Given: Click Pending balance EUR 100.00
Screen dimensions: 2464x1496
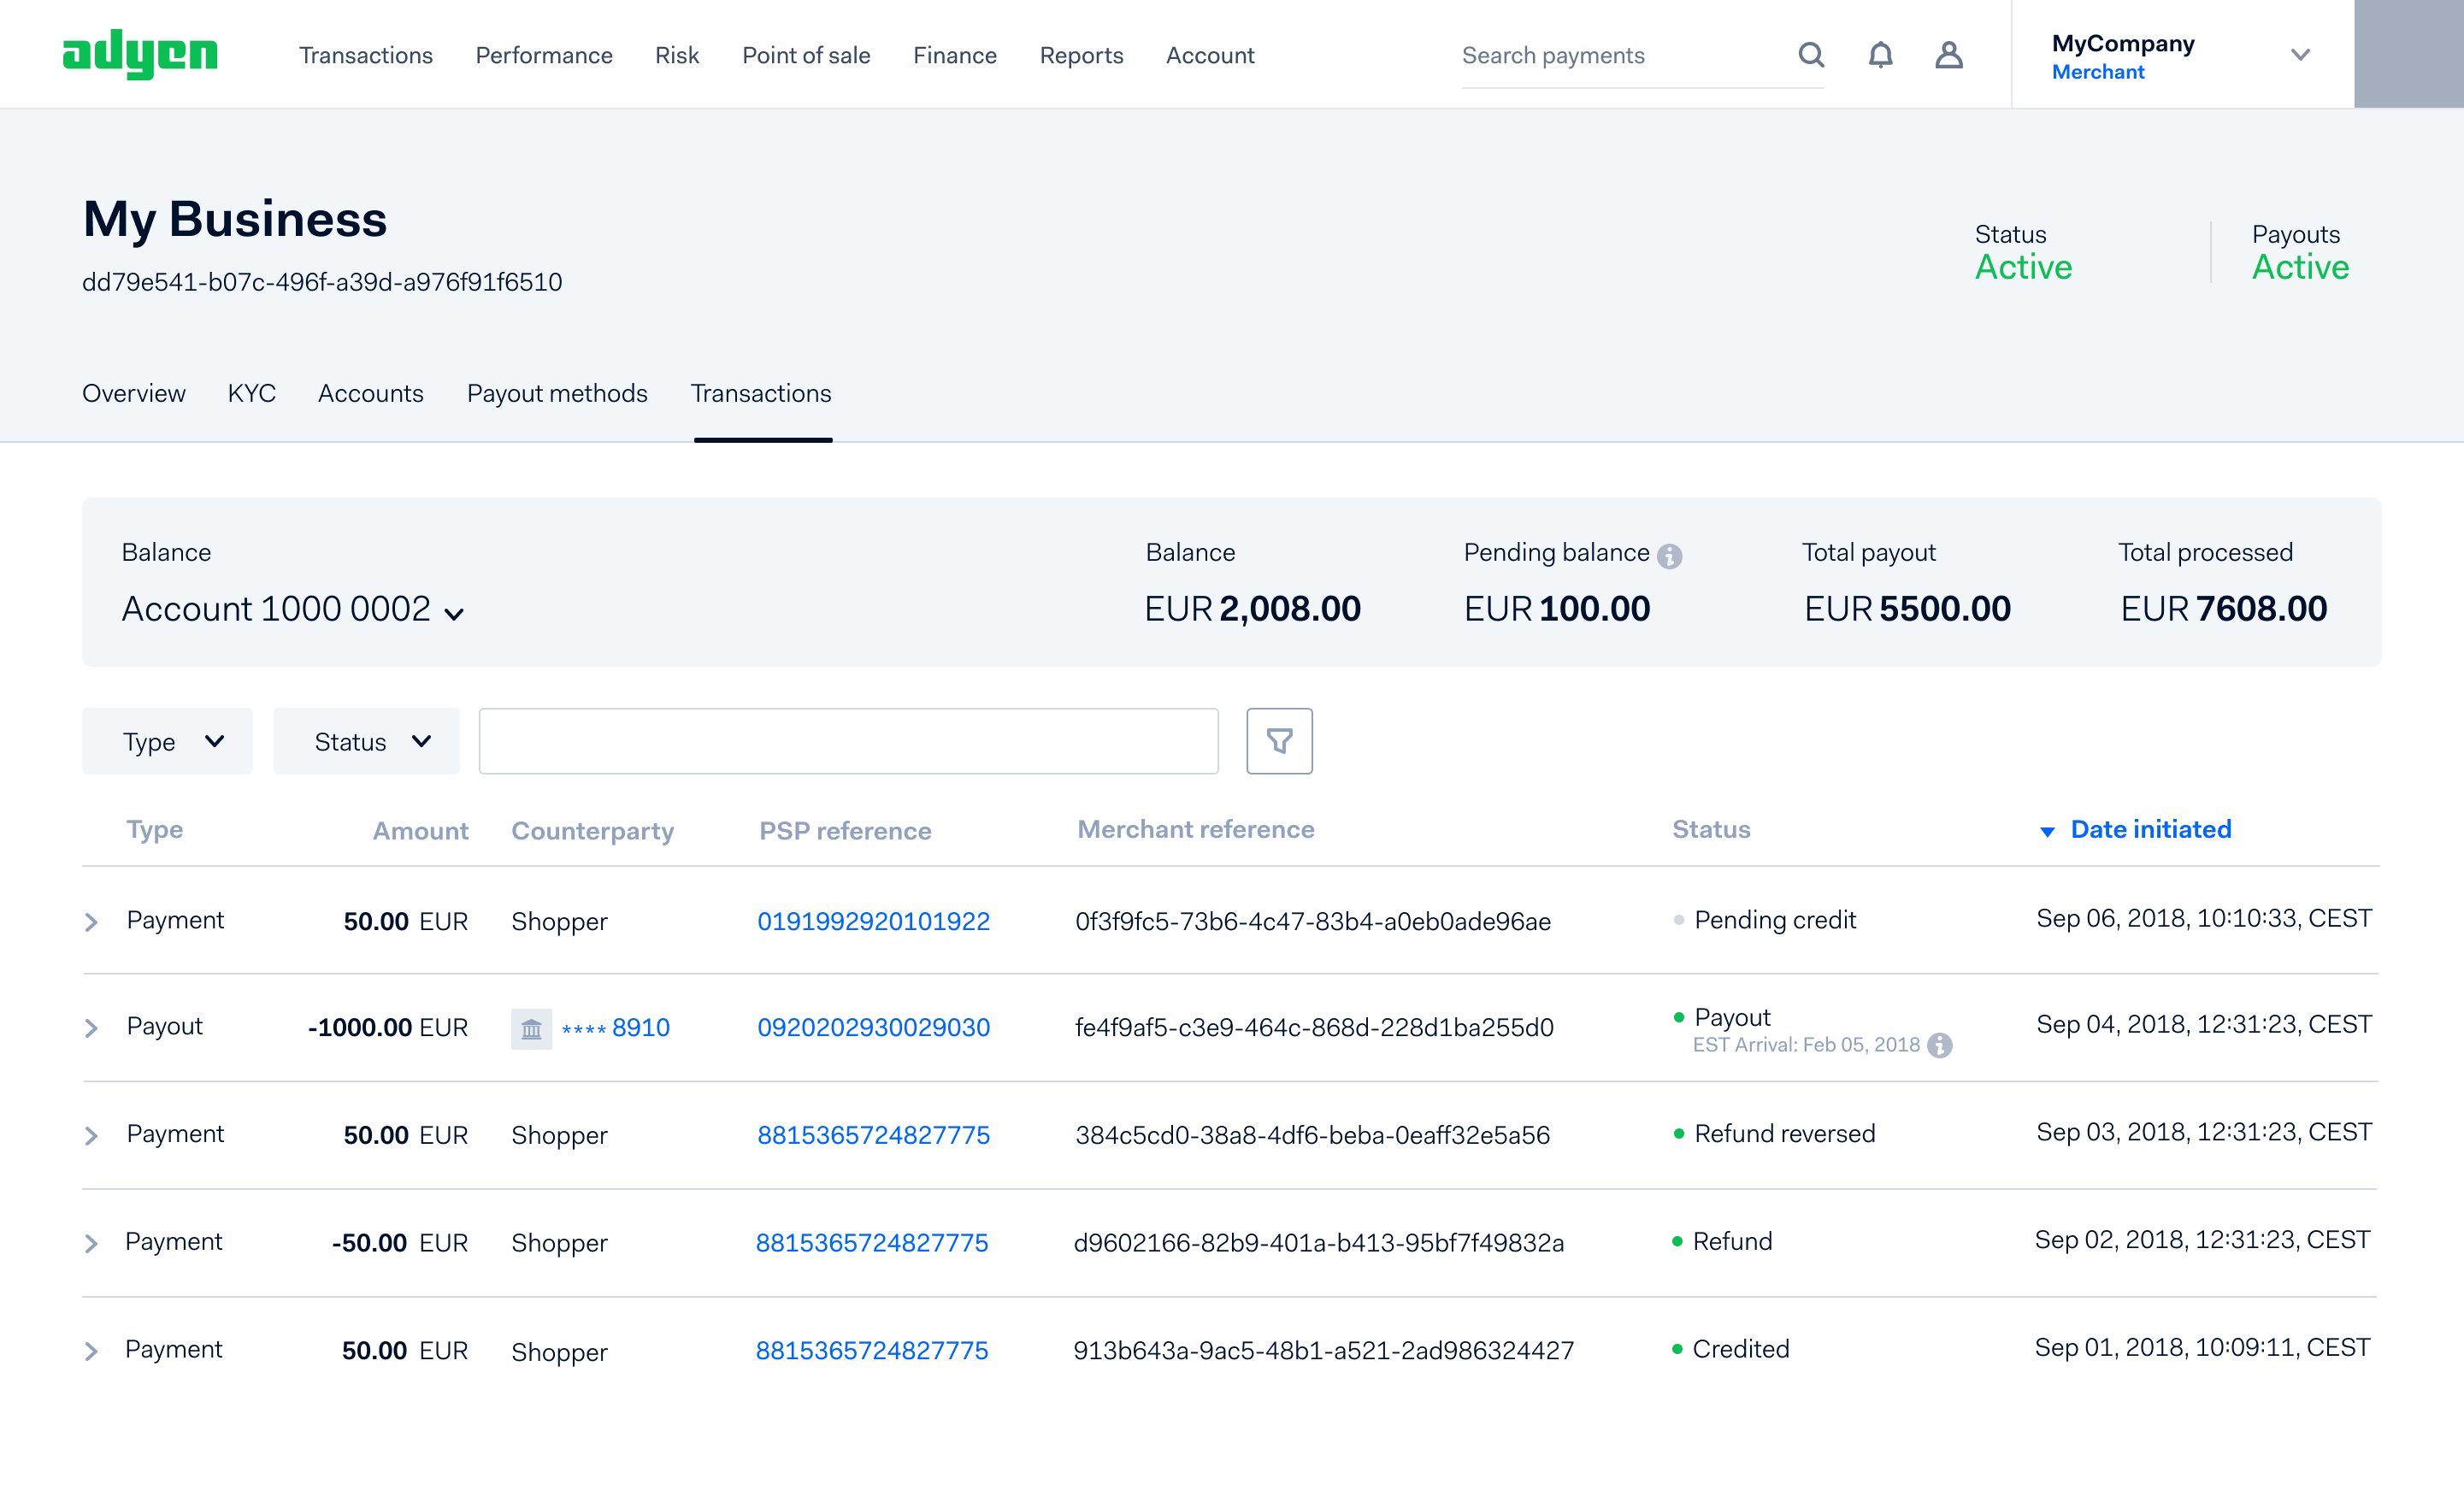Looking at the screenshot, I should tap(1556, 609).
